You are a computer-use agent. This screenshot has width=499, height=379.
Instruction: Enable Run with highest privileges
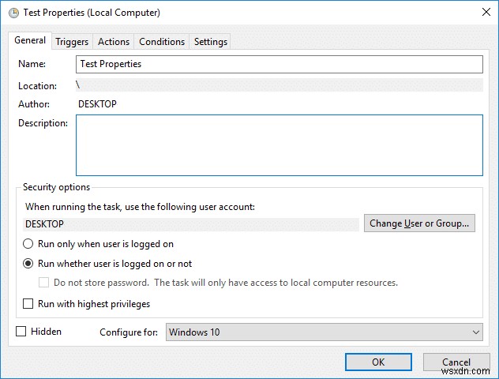click(29, 304)
